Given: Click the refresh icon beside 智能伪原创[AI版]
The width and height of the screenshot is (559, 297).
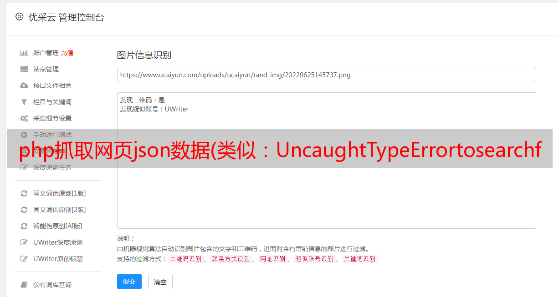Looking at the screenshot, I should click(x=24, y=226).
